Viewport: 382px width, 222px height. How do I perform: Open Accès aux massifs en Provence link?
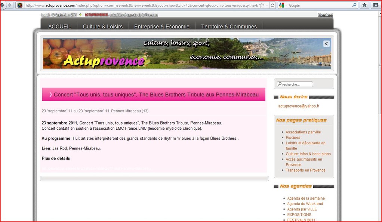point(304,162)
